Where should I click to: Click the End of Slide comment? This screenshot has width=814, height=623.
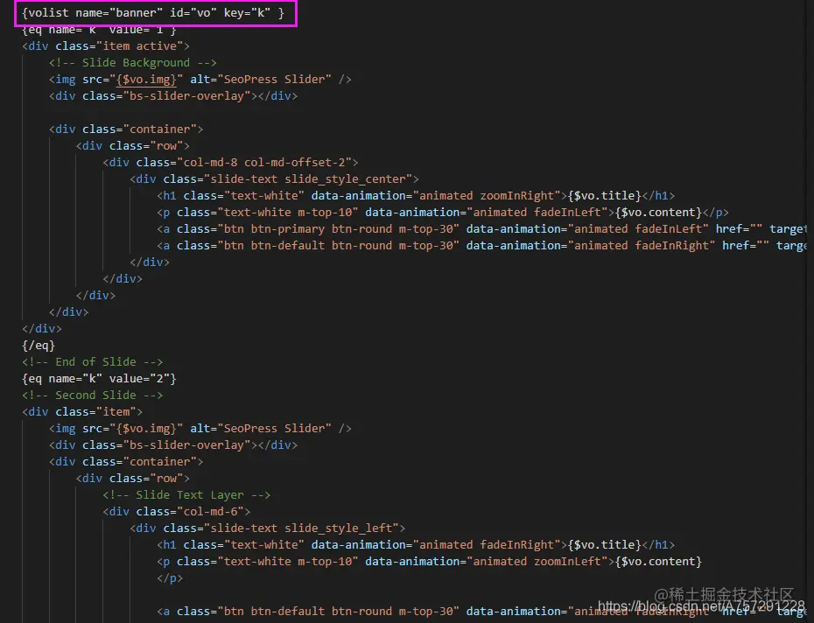[93, 362]
